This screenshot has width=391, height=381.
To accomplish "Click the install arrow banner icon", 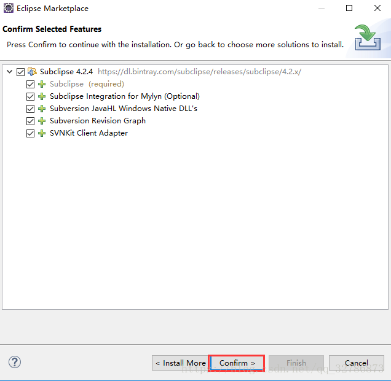I will point(368,37).
